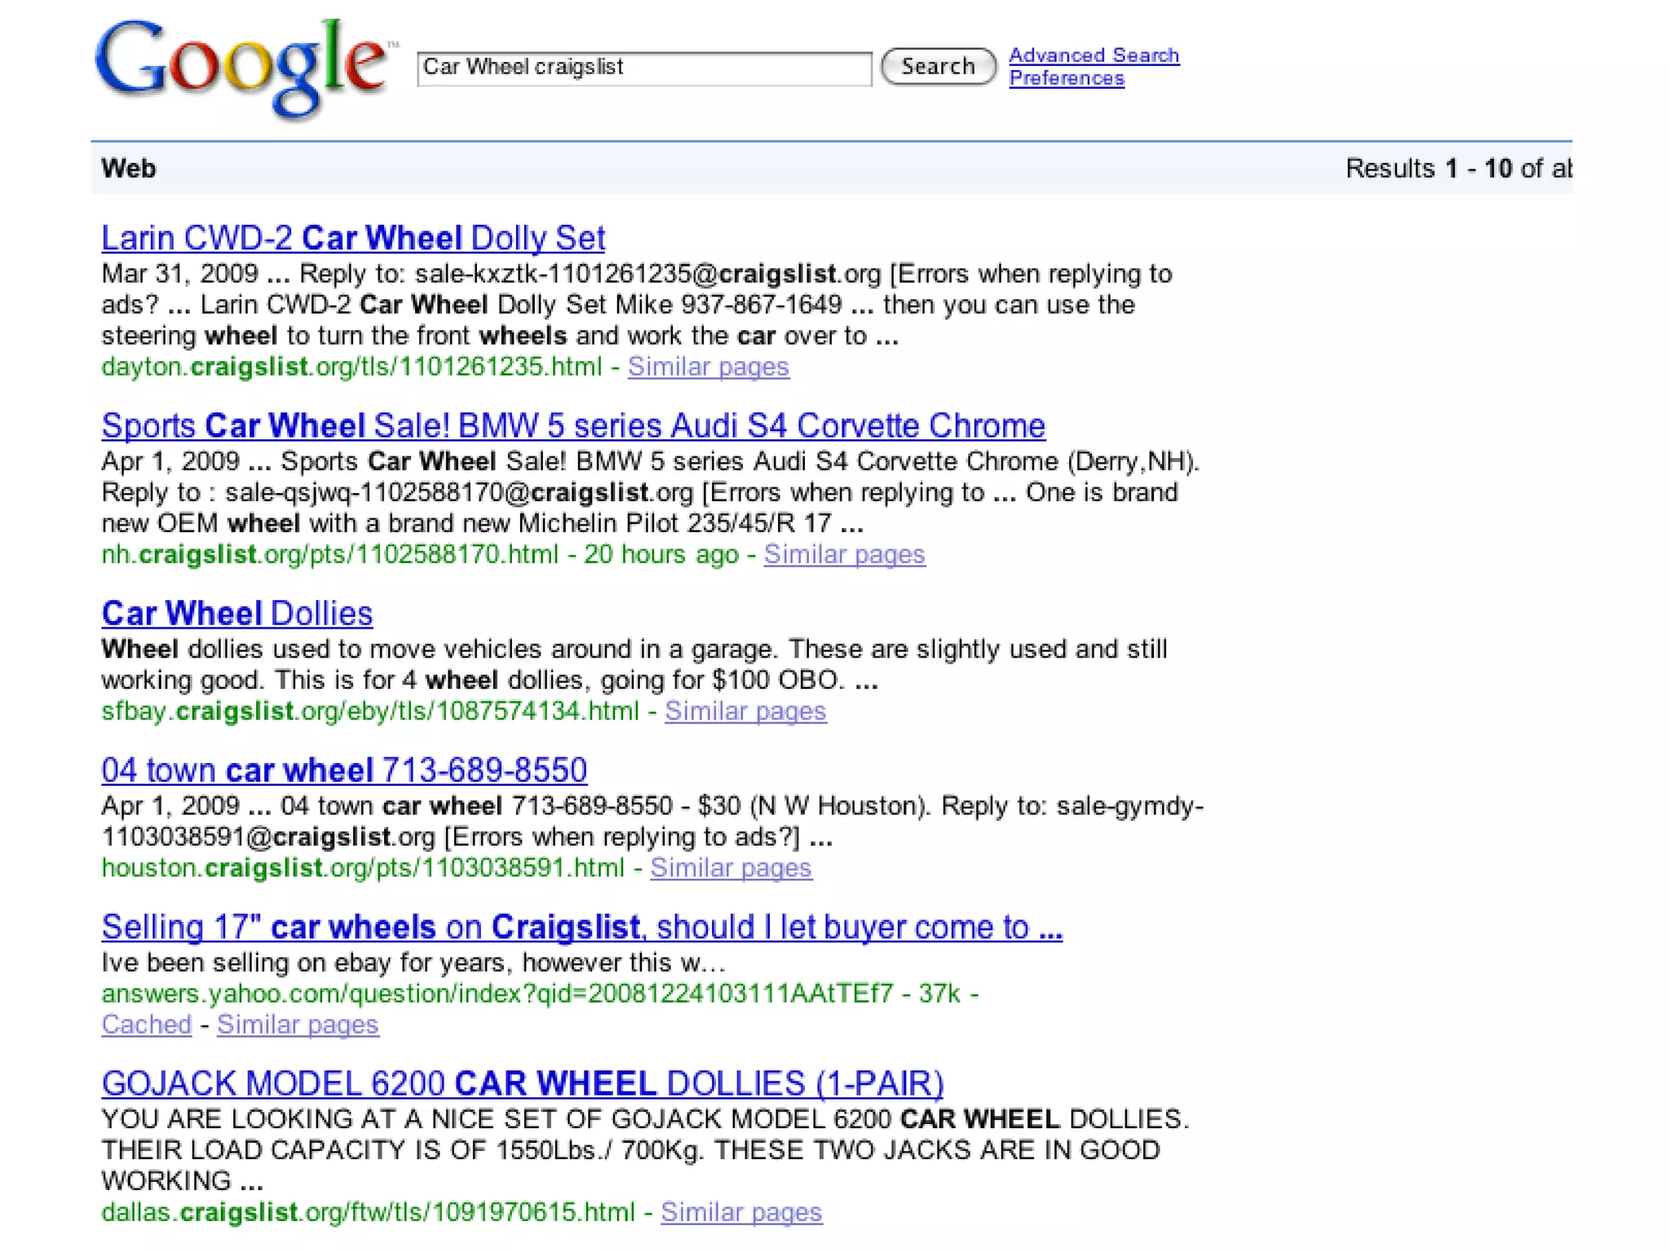Image resolution: width=1670 pixels, height=1252 pixels.
Task: Open the Advanced Search link
Action: coord(1093,55)
